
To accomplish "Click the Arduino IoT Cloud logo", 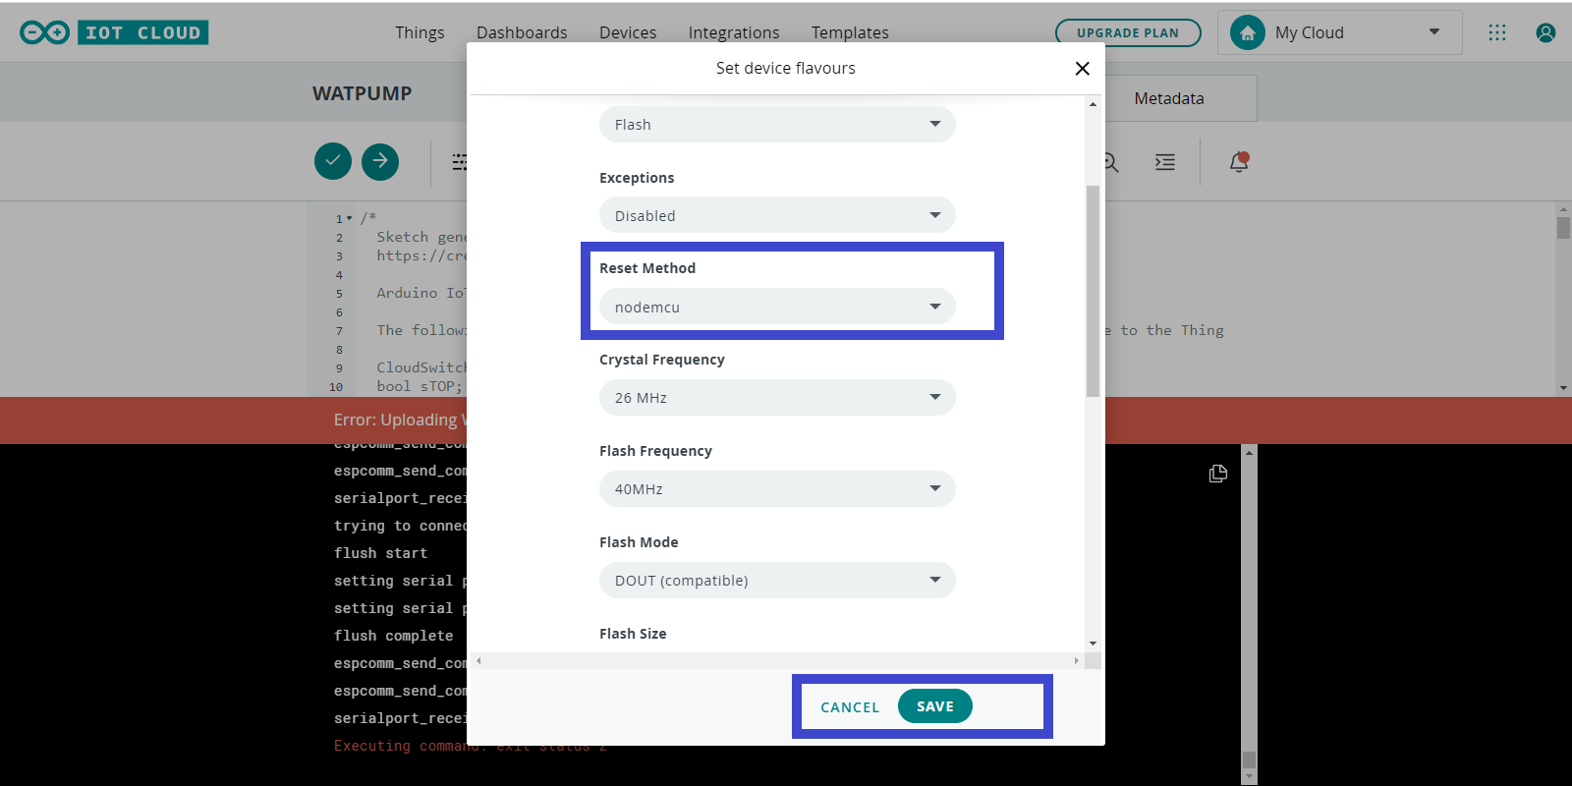I will [x=114, y=32].
